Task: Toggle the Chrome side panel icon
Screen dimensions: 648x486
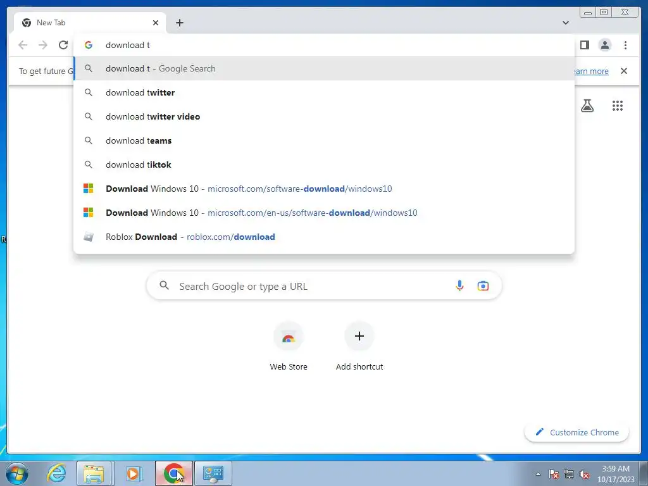Action: [584, 45]
